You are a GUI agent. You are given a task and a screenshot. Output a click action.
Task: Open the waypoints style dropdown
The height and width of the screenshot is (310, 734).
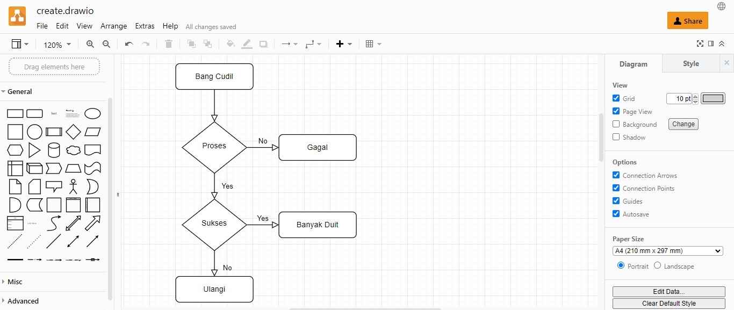pos(313,44)
